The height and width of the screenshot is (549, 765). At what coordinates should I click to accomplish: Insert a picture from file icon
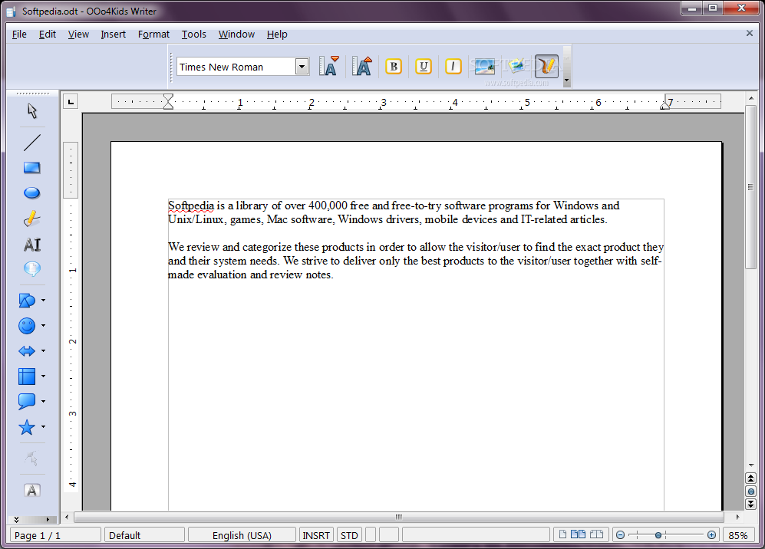(x=484, y=66)
